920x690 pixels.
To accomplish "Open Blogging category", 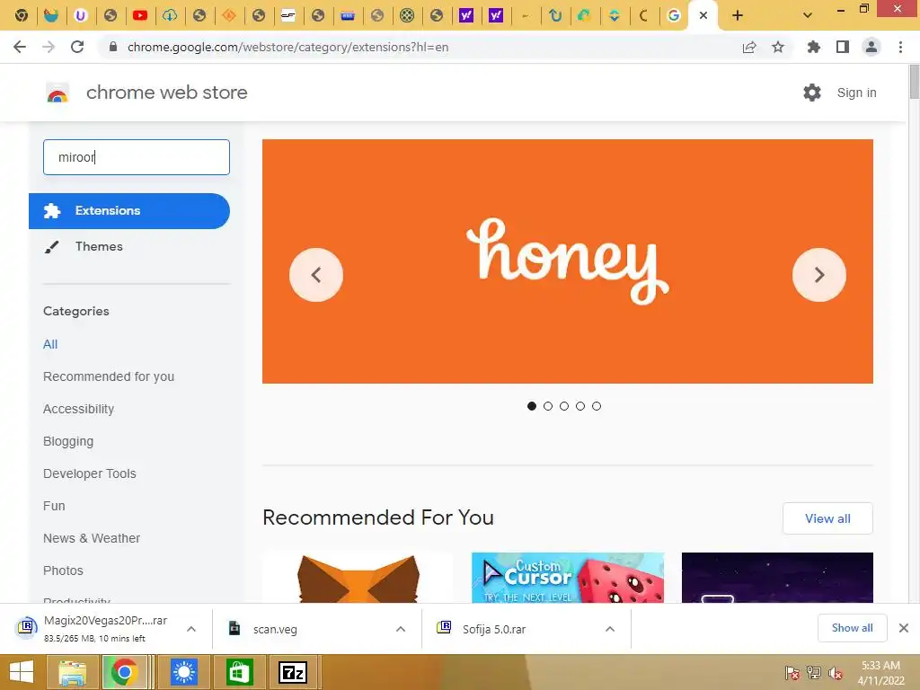I will [x=68, y=441].
